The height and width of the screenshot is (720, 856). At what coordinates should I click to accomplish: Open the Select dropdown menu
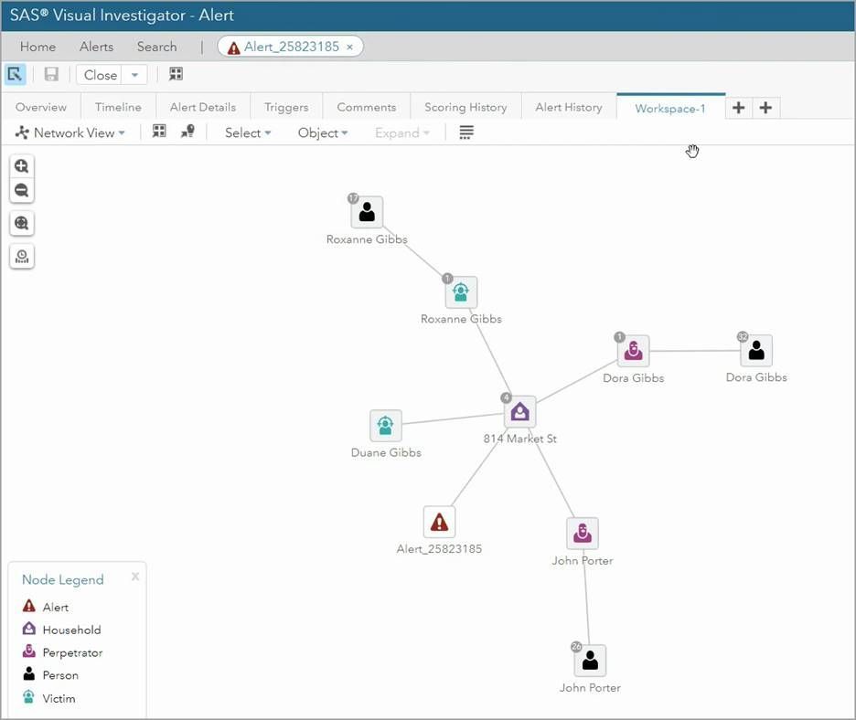[x=248, y=132]
